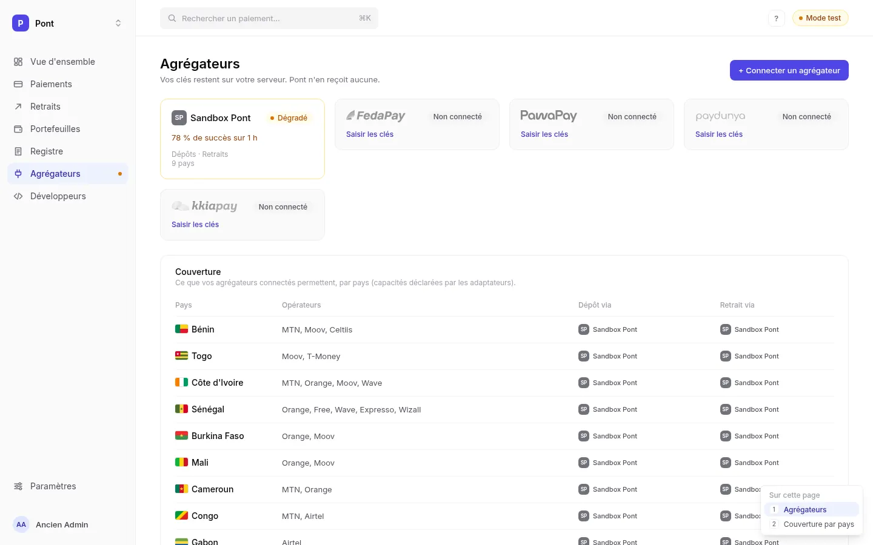Click Connecter un agrégateur button
873x545 pixels.
[789, 70]
